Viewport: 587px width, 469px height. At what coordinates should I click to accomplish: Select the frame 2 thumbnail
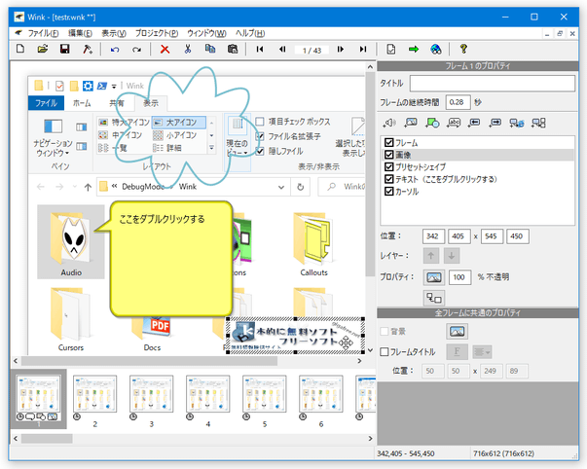point(94,394)
